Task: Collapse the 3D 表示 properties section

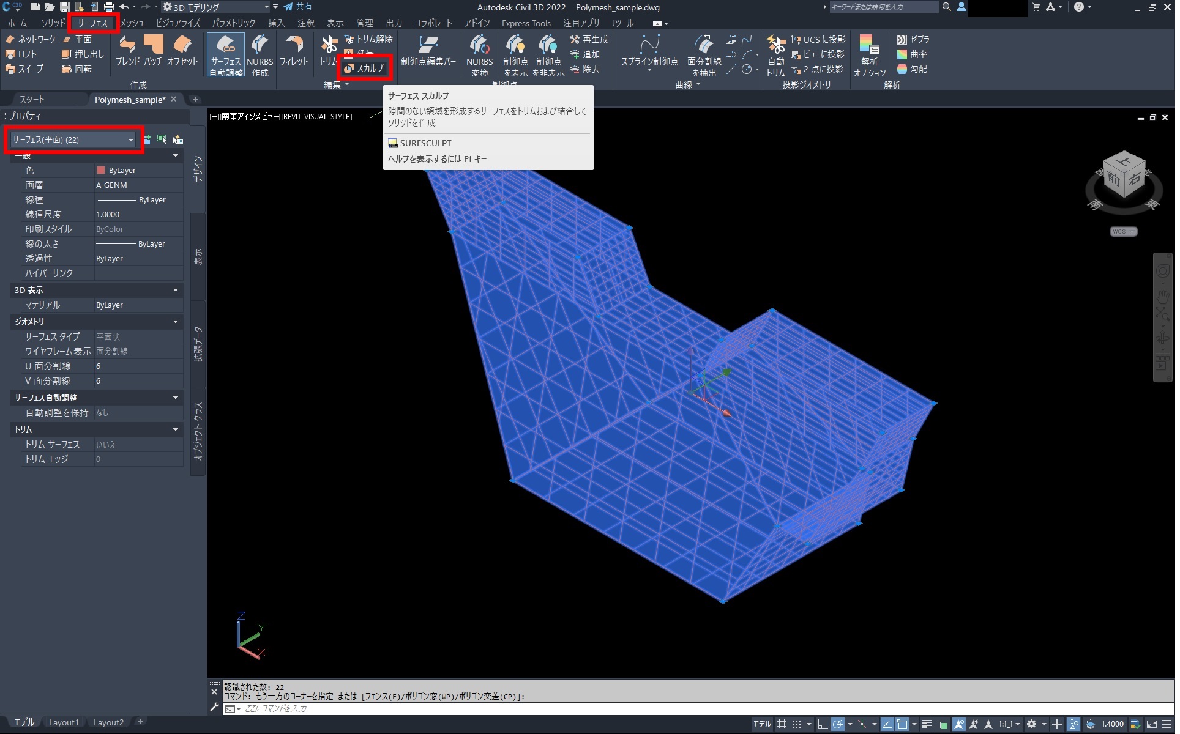Action: 176,291
